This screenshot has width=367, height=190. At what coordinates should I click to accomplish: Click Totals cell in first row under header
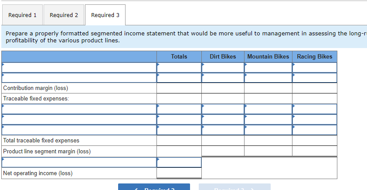tap(179, 68)
